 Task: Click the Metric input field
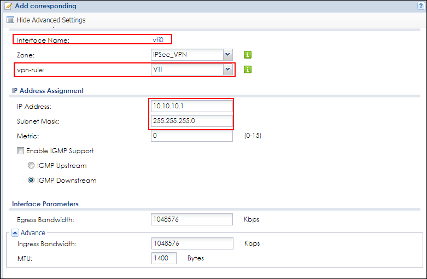point(192,136)
